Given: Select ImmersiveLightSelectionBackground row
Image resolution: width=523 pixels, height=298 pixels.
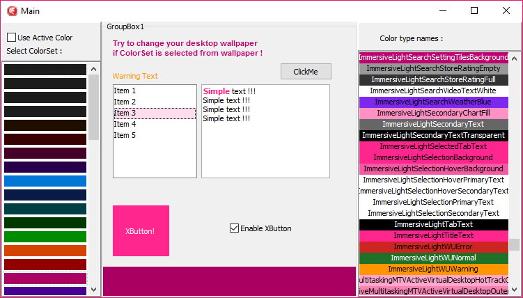Looking at the screenshot, I should (x=434, y=157).
